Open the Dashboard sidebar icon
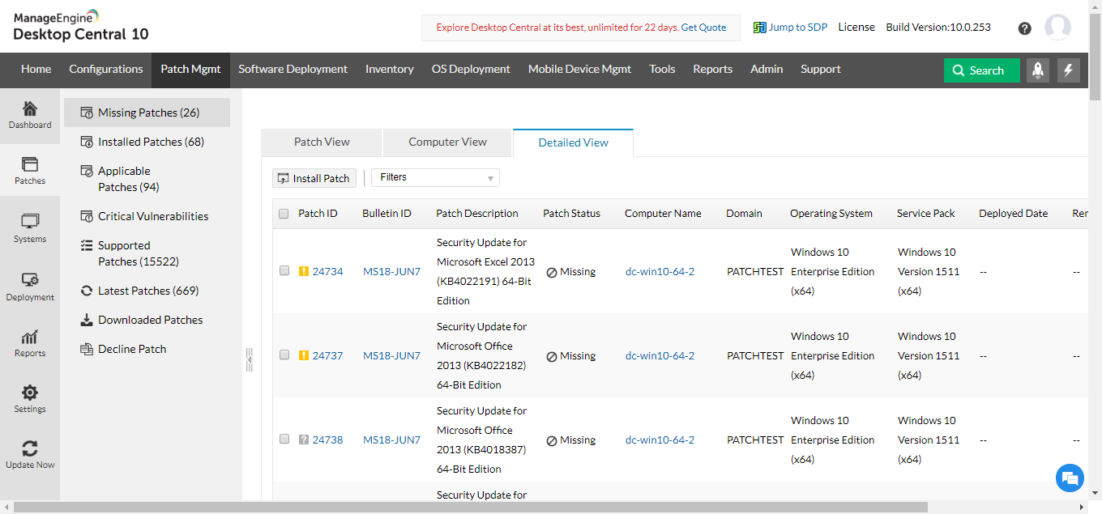 click(x=30, y=114)
